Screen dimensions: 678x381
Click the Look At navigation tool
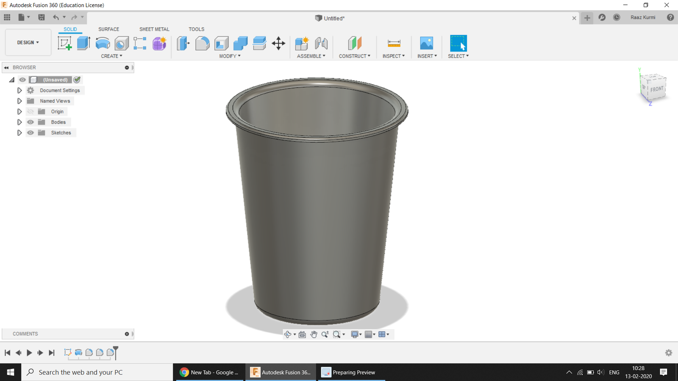(x=302, y=334)
